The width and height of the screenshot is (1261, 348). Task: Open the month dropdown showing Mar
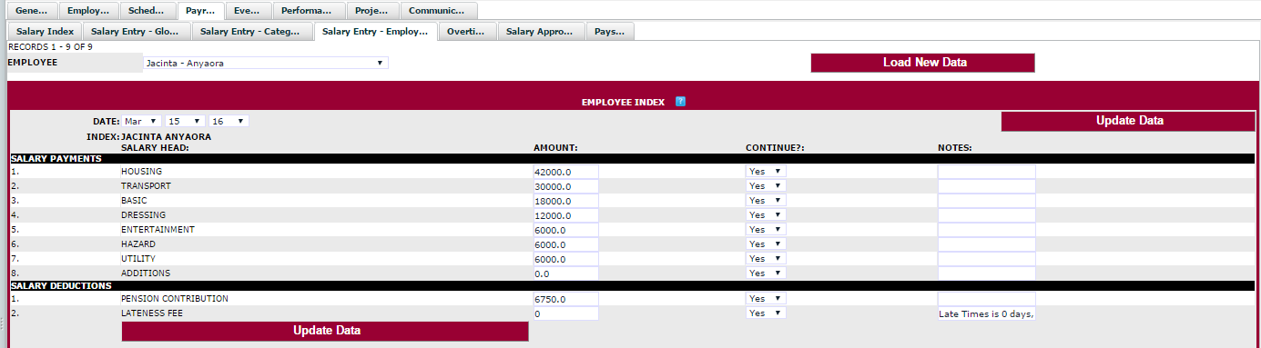[142, 121]
